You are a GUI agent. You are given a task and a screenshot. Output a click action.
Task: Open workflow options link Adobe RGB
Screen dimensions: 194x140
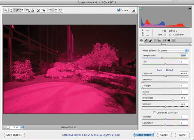[91, 135]
